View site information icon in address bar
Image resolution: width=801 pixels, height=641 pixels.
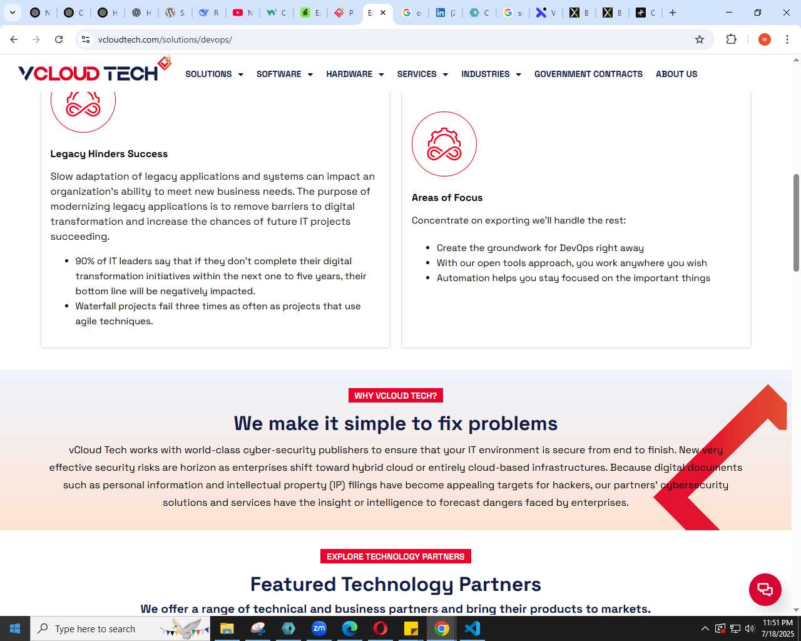(86, 39)
